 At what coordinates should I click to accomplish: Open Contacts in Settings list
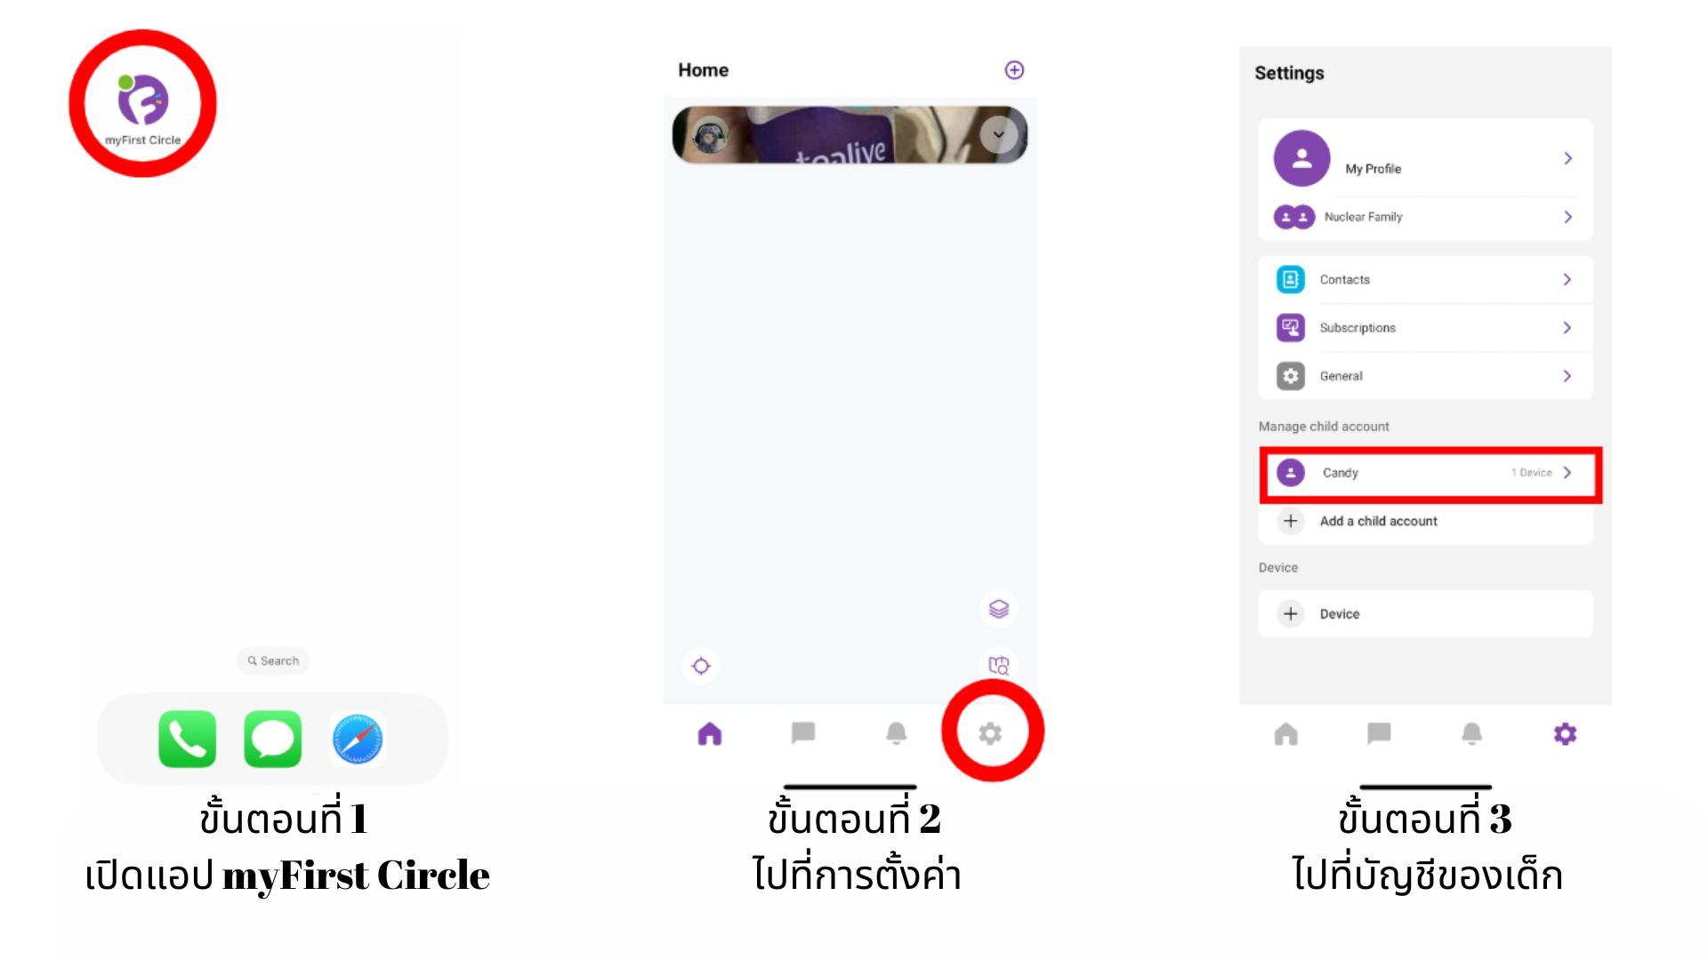(x=1425, y=280)
